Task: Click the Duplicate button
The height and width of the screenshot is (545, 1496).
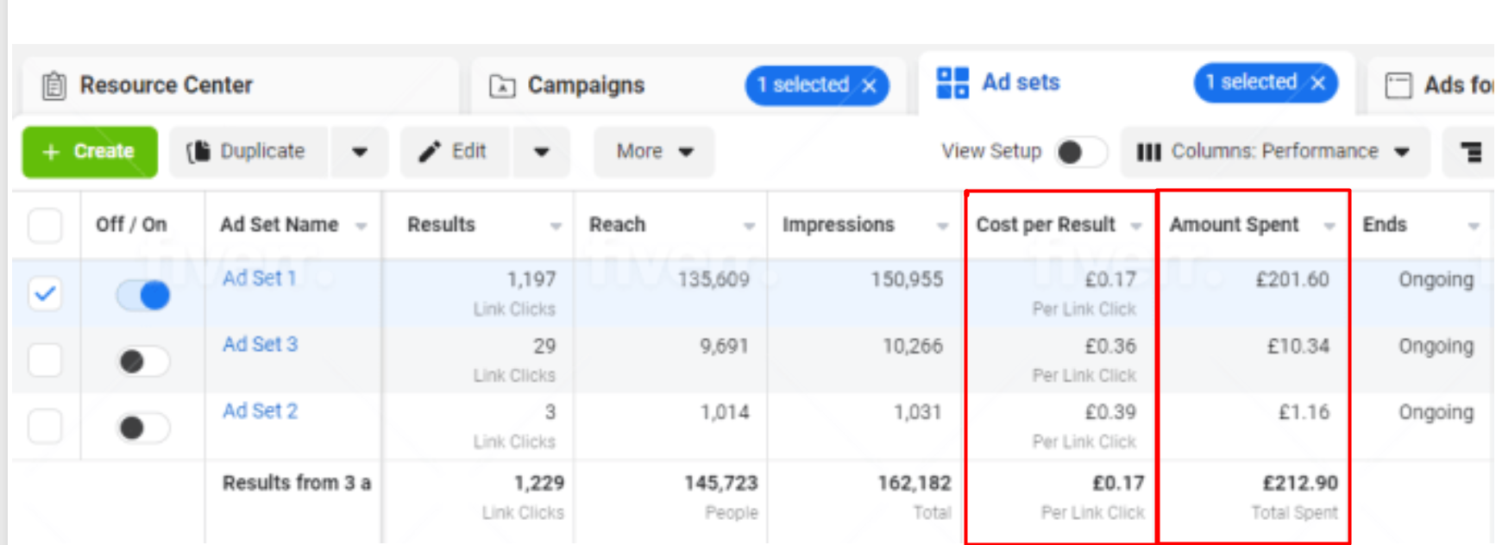Action: [248, 152]
